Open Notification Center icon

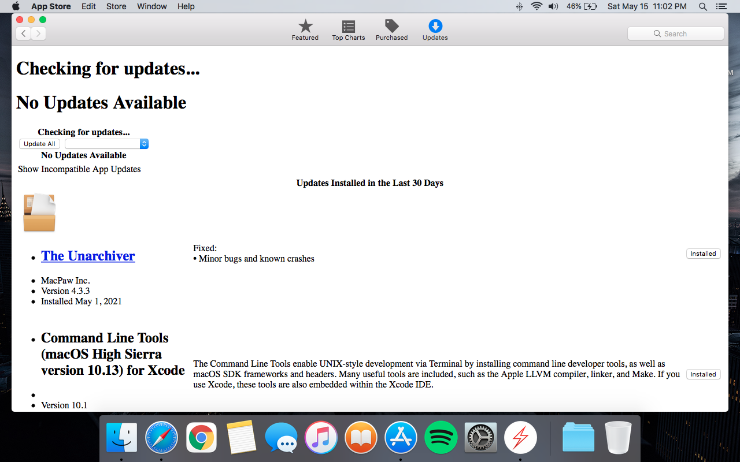(x=721, y=6)
